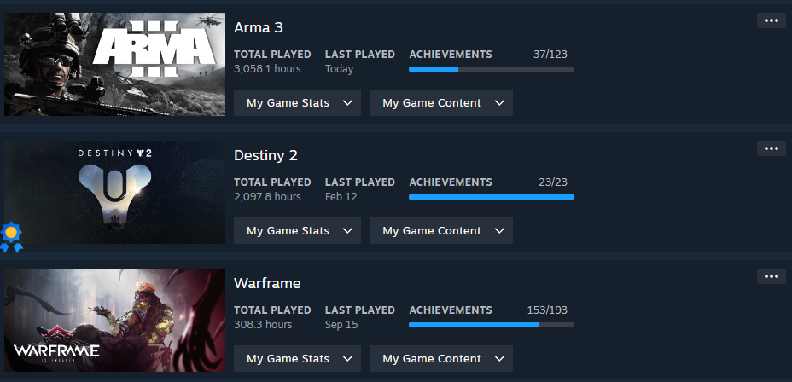
Task: Expand My Game Content for Warframe
Action: tap(441, 359)
